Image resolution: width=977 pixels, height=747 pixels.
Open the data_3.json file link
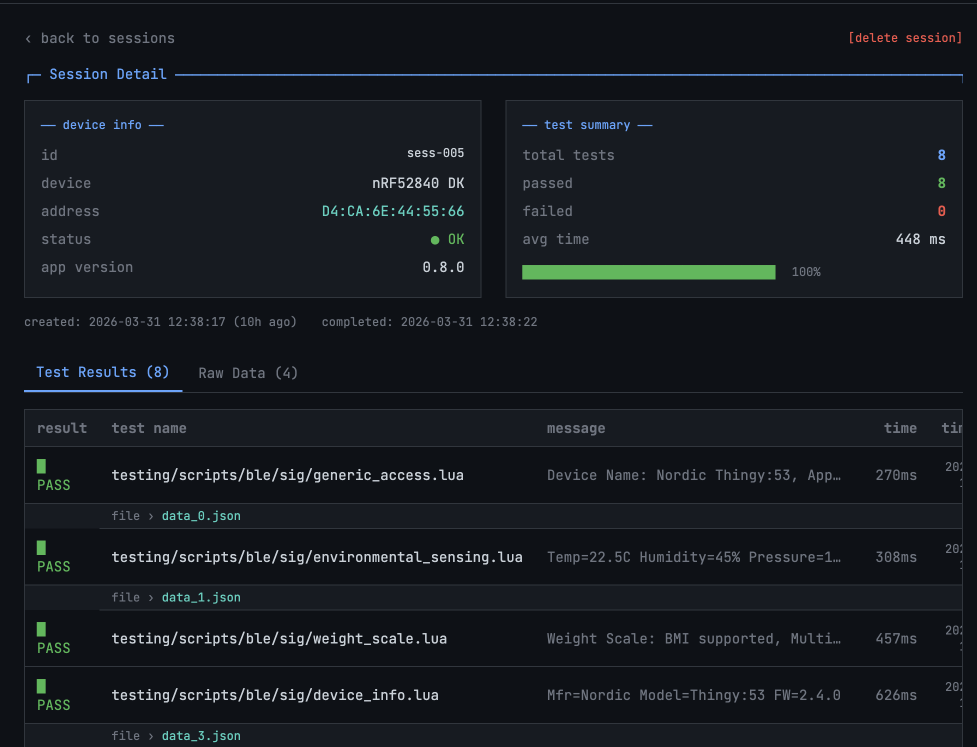pyautogui.click(x=201, y=736)
